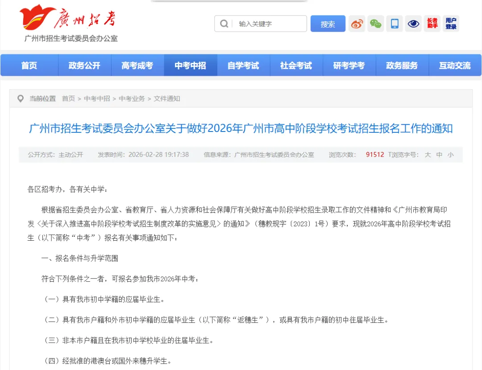Screen dimensions: 482x370
Task: Open the mobile version icon
Action: coord(394,24)
